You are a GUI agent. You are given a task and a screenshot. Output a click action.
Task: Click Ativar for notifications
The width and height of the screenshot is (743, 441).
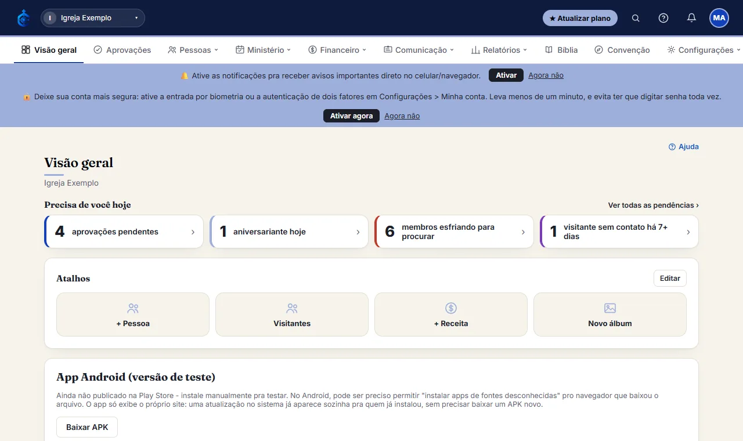506,75
